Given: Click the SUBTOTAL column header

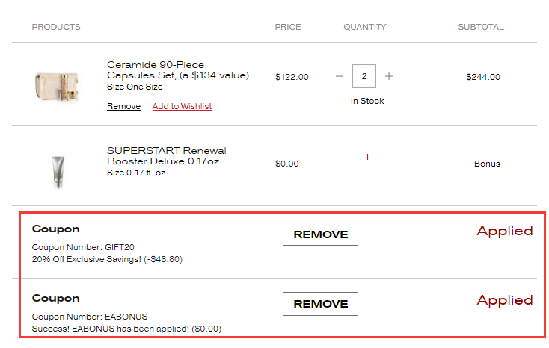Looking at the screenshot, I should [481, 27].
